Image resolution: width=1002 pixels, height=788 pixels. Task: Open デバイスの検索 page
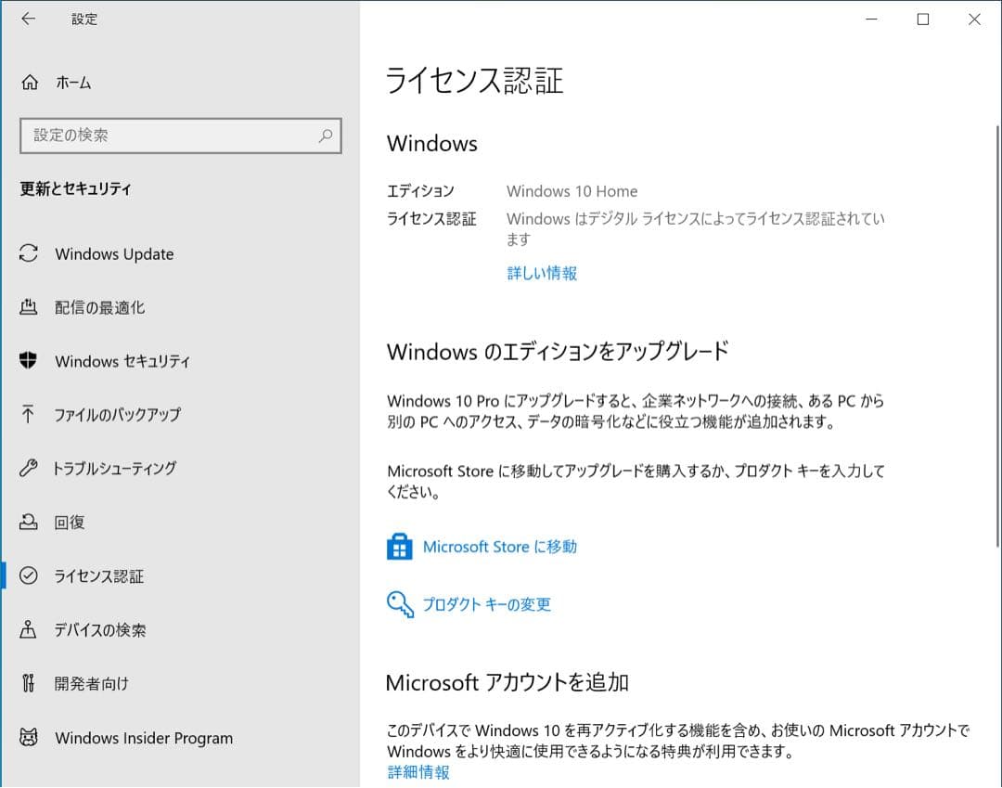100,630
